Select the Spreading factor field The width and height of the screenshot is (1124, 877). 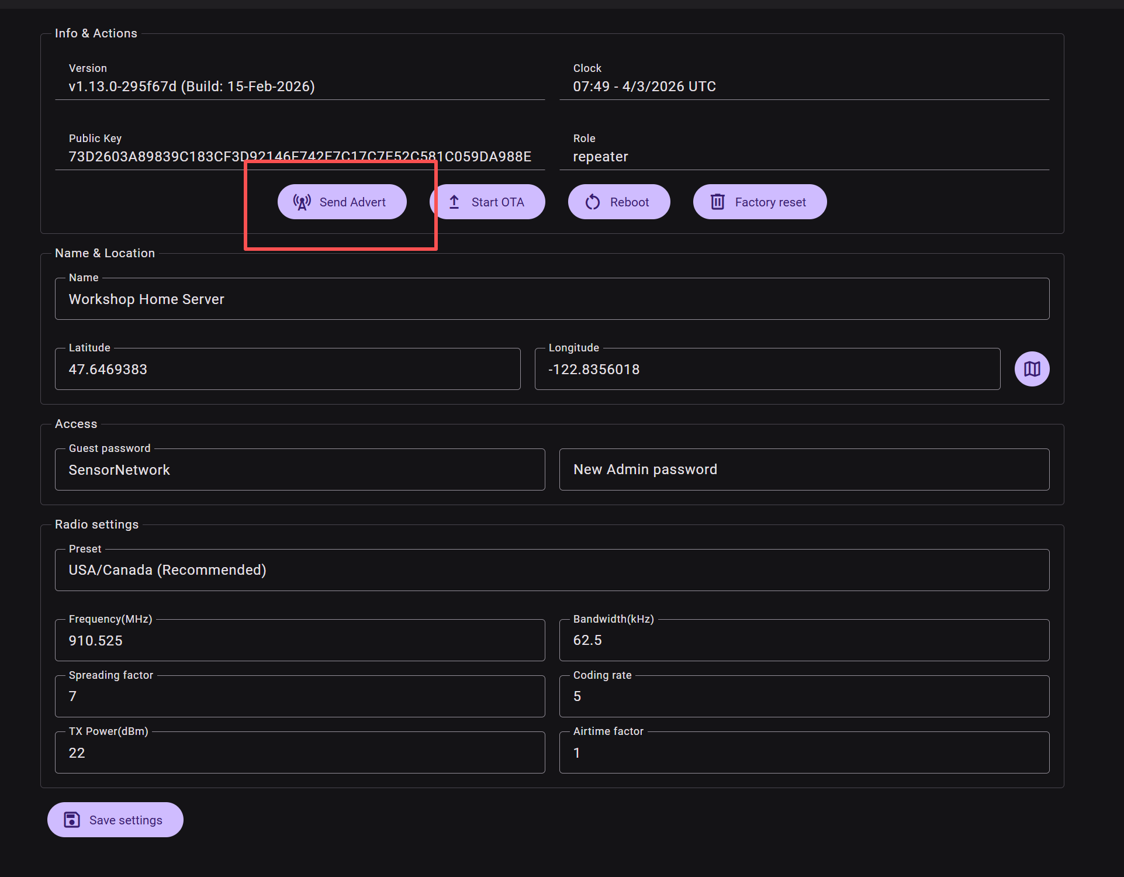click(x=299, y=697)
